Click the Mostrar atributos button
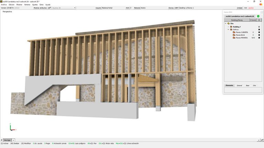This screenshot has height=148, width=264. click(40, 8)
